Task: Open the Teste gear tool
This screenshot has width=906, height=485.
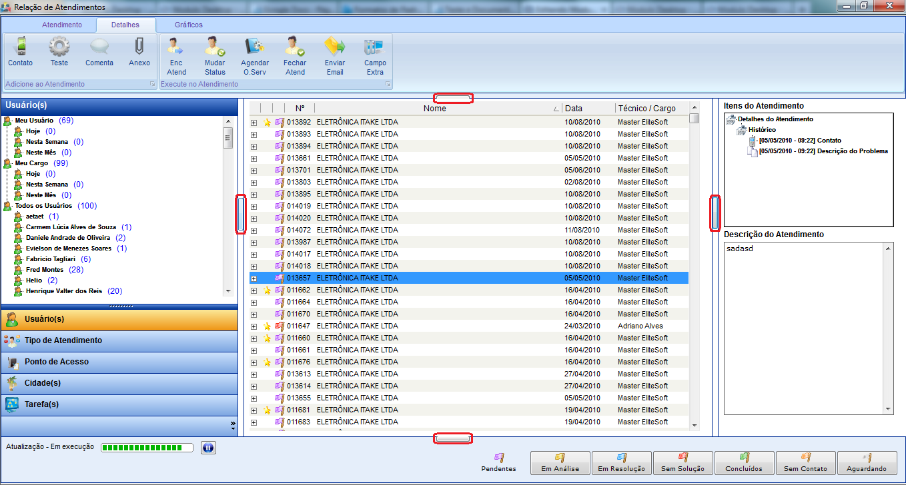Action: click(x=59, y=48)
